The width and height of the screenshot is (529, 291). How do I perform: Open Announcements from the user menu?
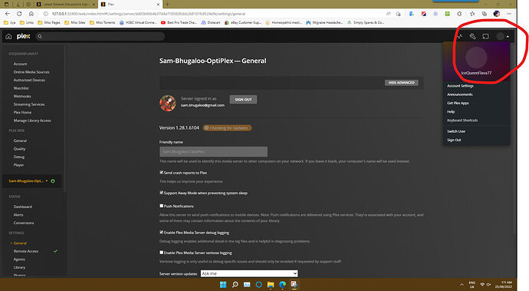pyautogui.click(x=460, y=94)
